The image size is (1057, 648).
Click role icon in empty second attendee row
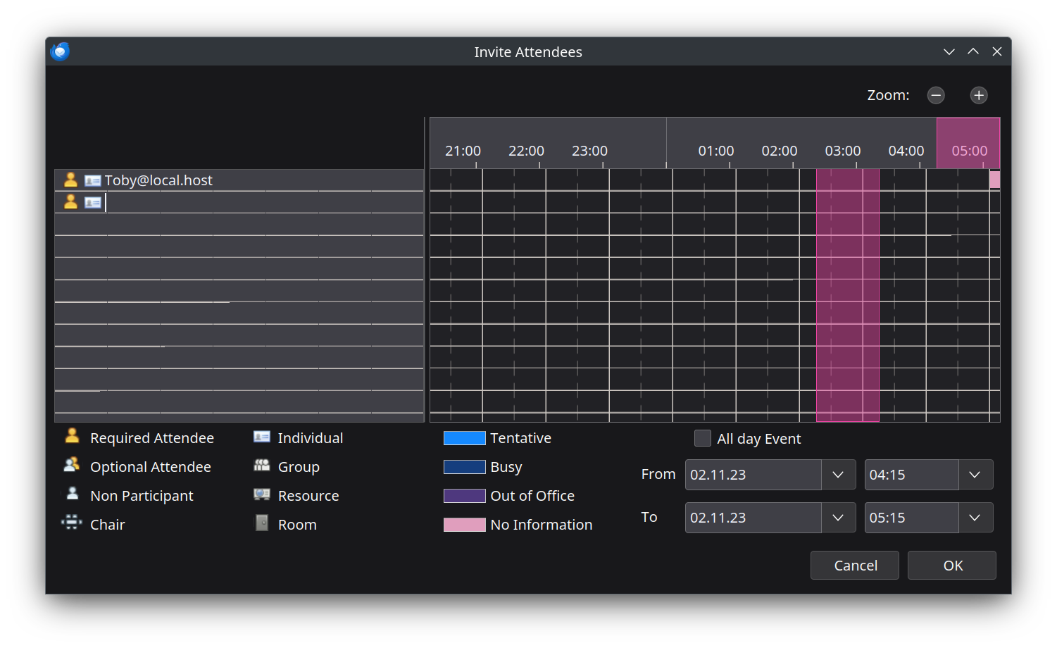pos(70,202)
